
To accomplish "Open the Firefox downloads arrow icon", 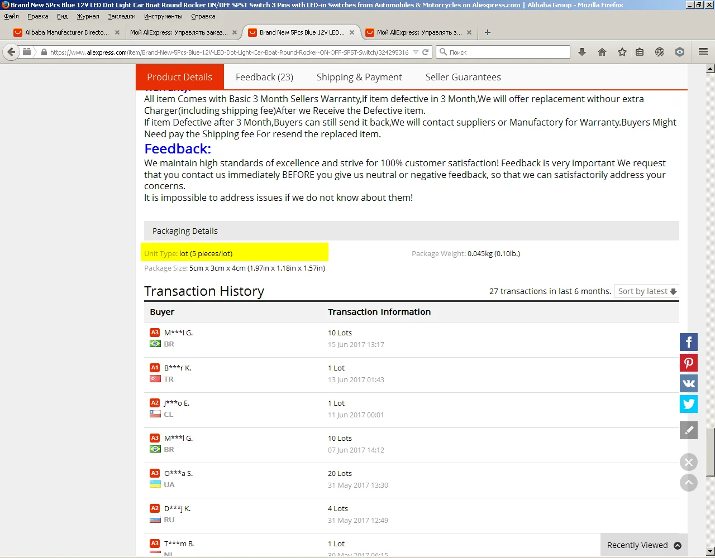I will pos(582,52).
